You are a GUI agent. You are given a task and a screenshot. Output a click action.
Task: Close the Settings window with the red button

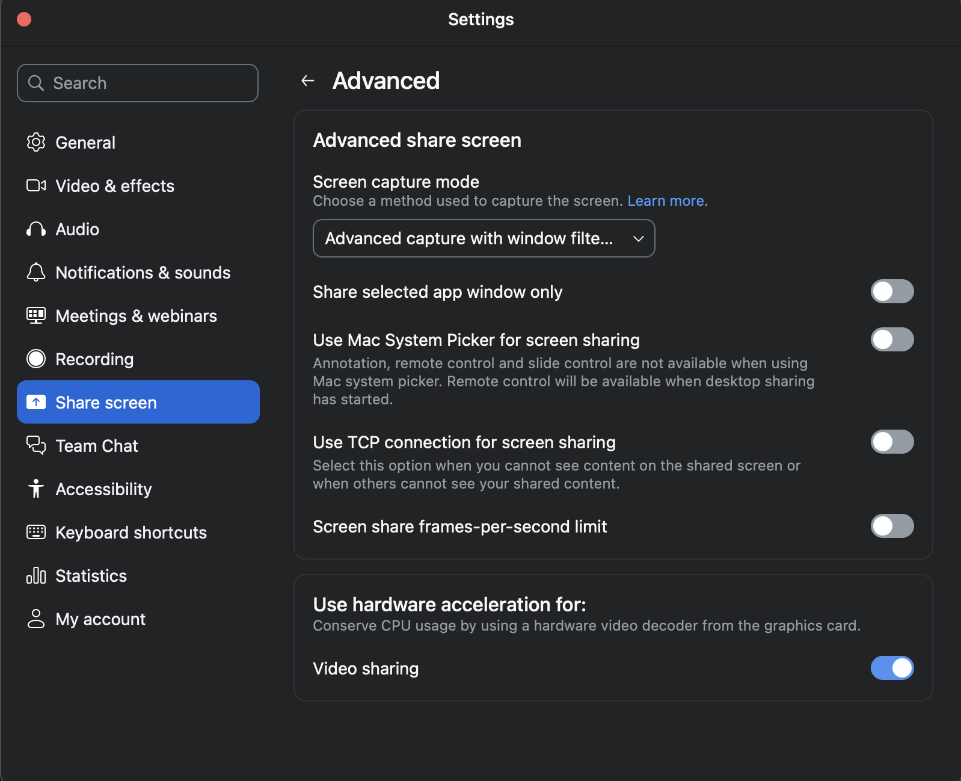pyautogui.click(x=24, y=19)
